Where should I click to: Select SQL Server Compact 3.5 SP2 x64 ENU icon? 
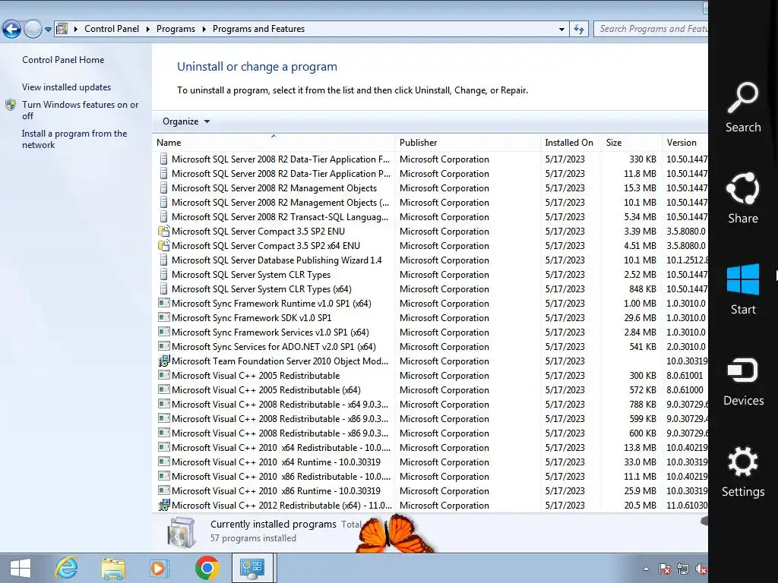[164, 245]
